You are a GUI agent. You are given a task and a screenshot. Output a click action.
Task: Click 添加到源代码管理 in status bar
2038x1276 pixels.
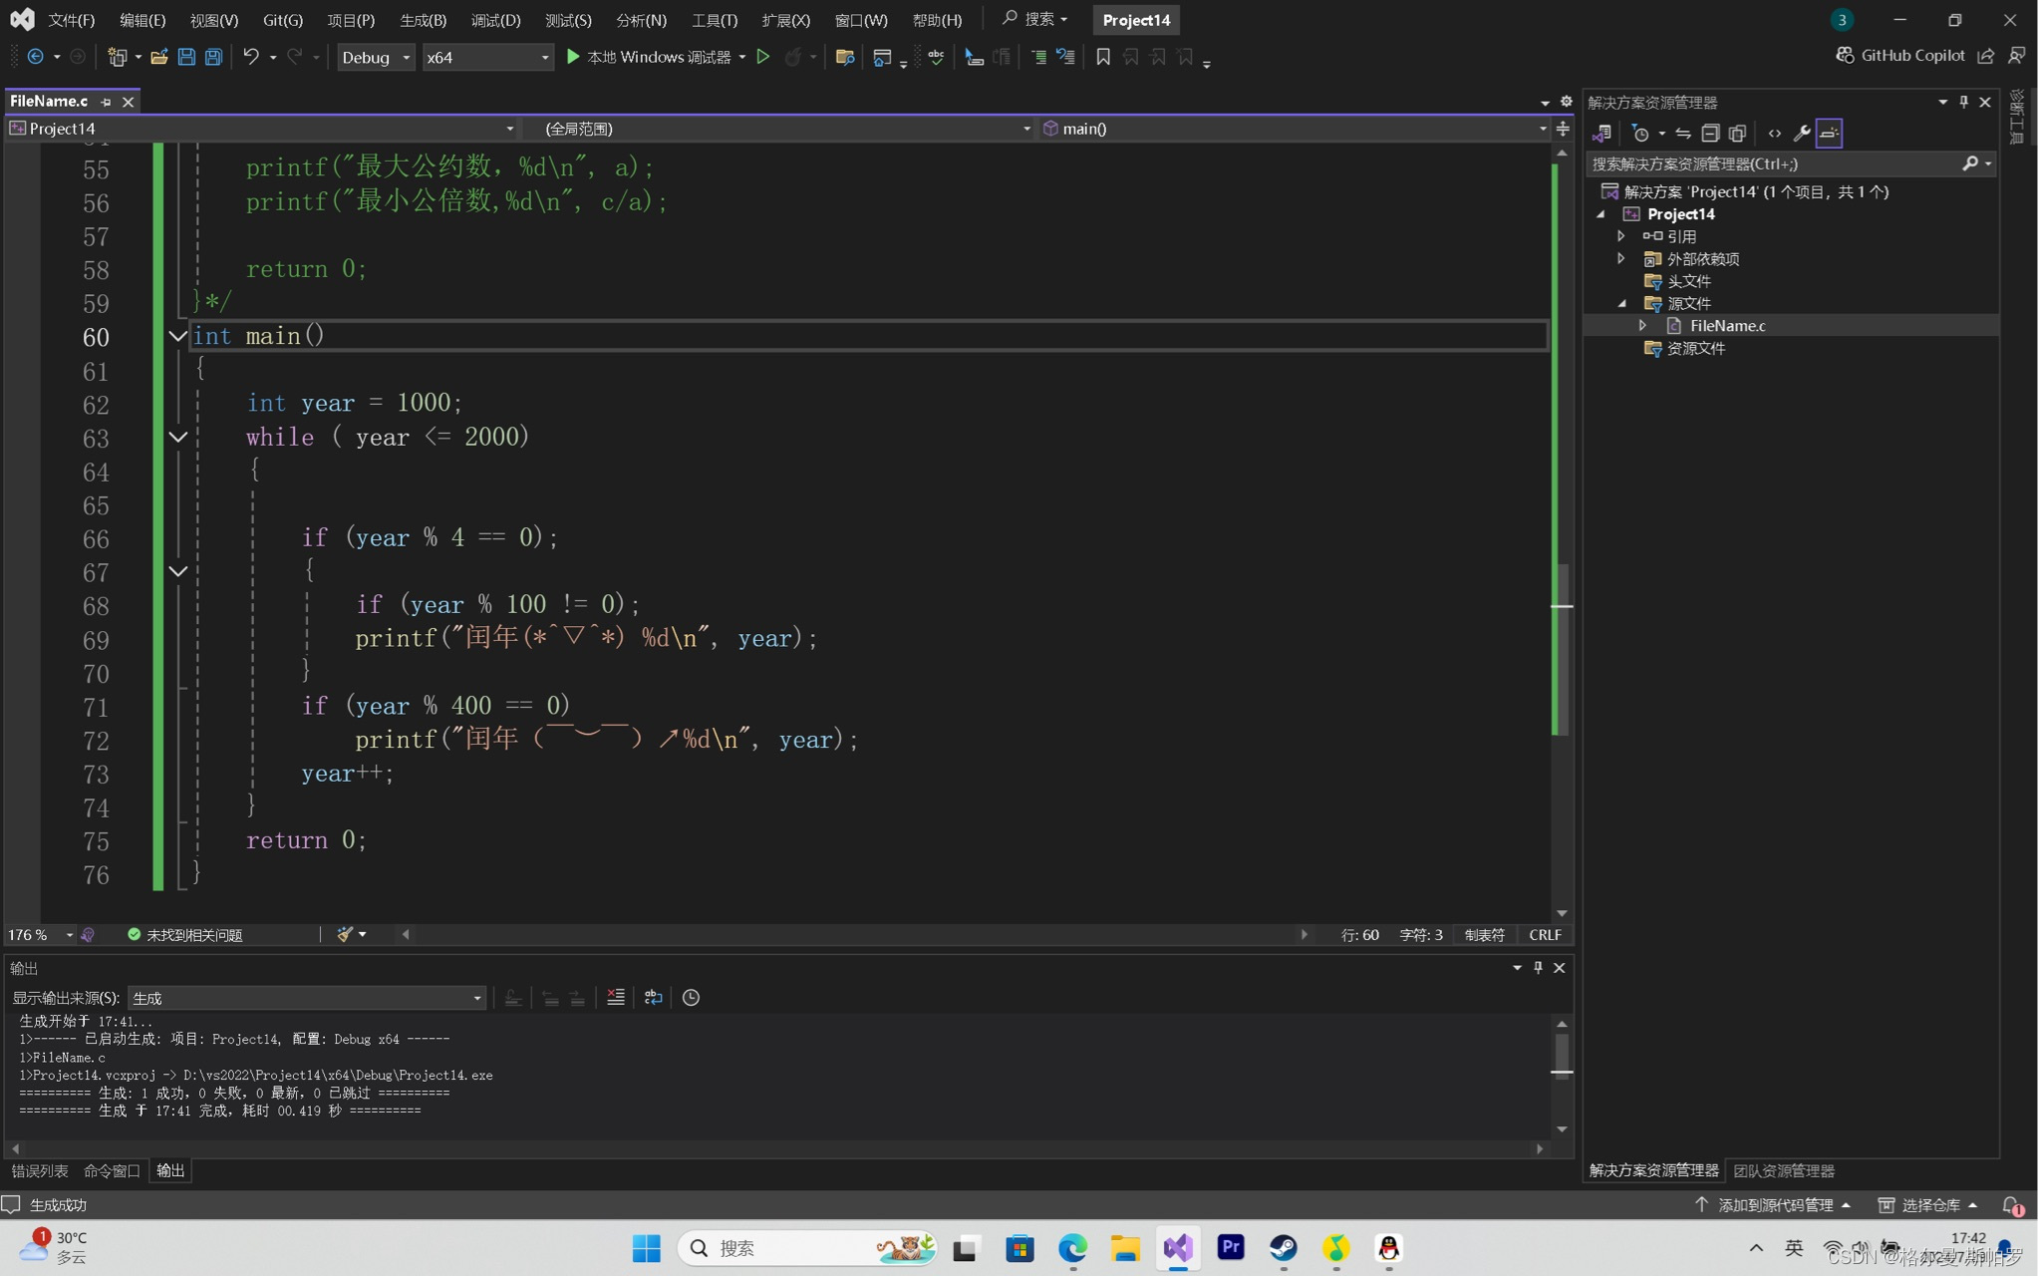pyautogui.click(x=1773, y=1205)
